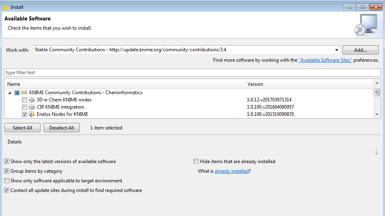Click the Cheminformatics category icon
The height and width of the screenshot is (216, 385).
point(24,93)
